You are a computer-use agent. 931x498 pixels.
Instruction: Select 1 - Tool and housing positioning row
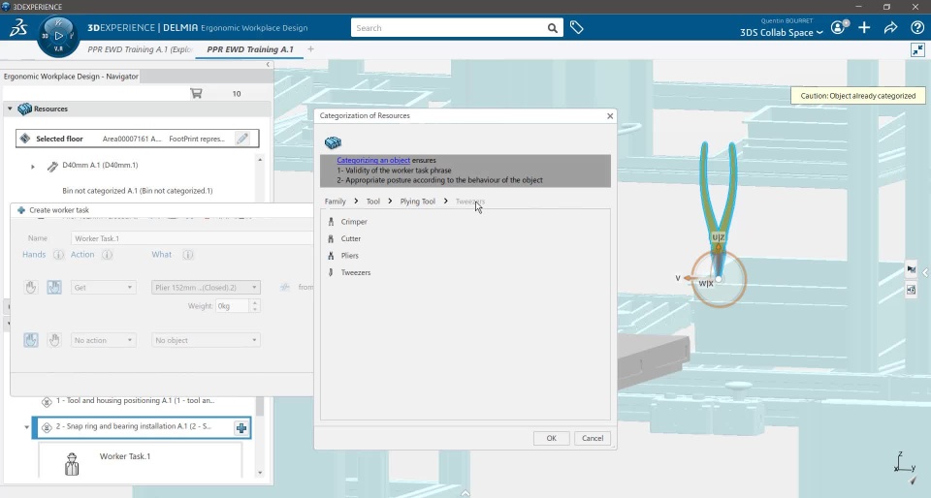(136, 401)
